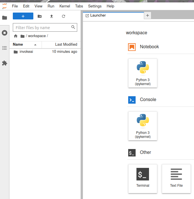The image size is (194, 199).
Task: Open Running Terminals and Kernels panel
Action: tap(5, 33)
